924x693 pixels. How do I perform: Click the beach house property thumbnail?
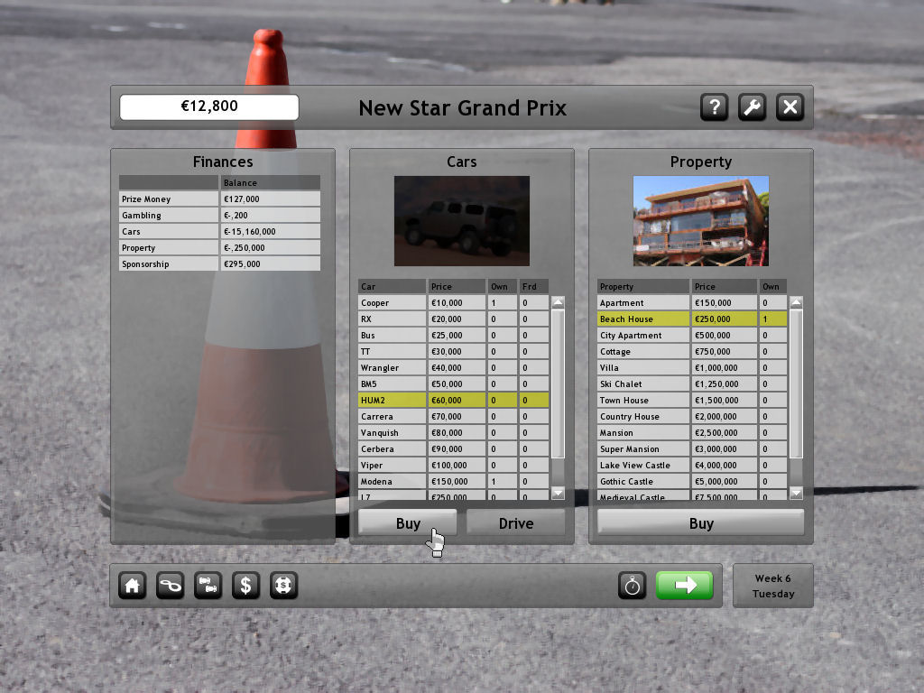click(x=700, y=221)
